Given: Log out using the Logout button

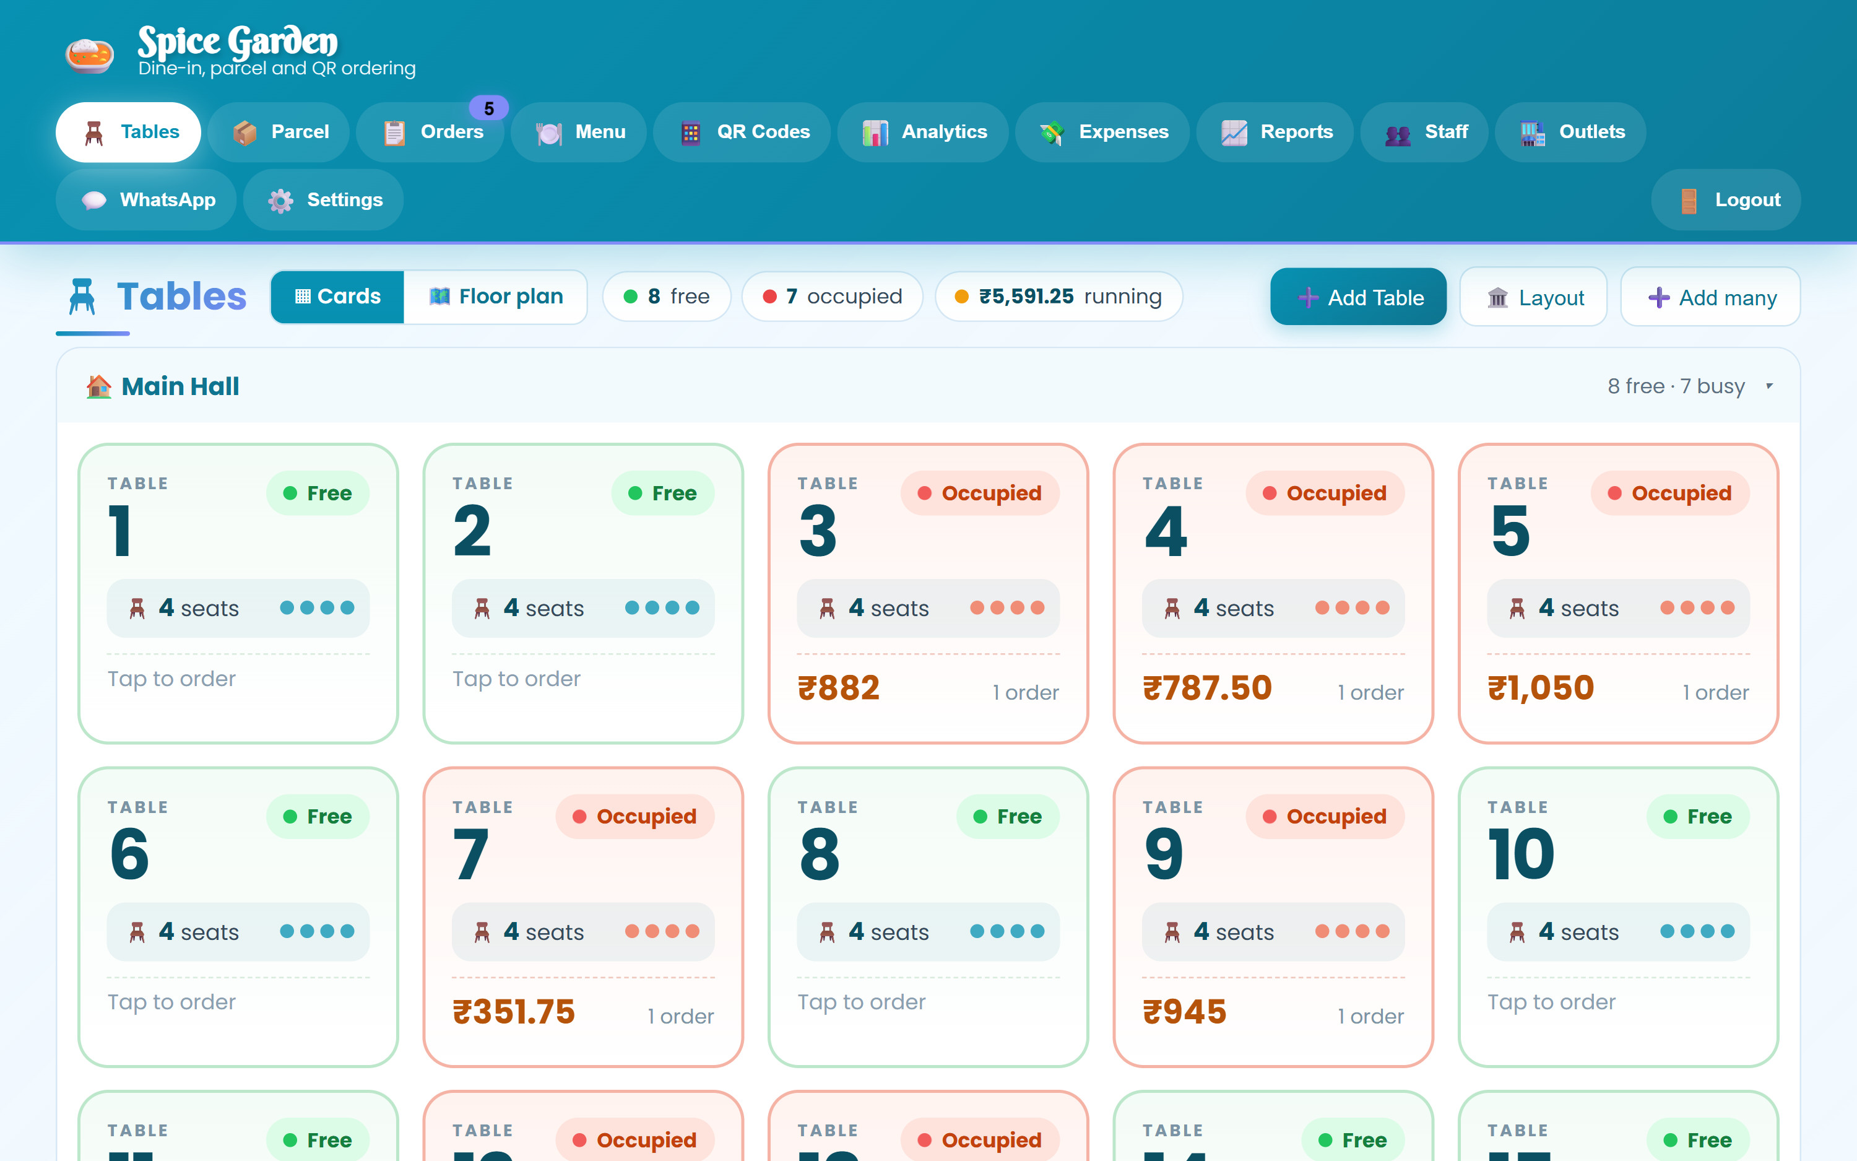Looking at the screenshot, I should point(1726,199).
